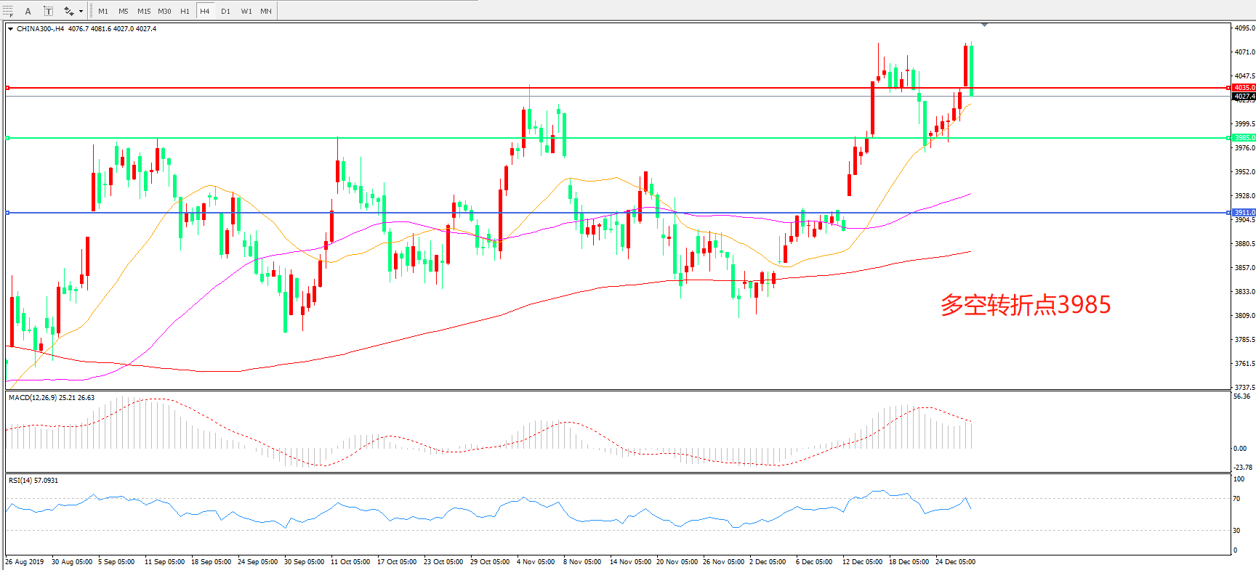The height and width of the screenshot is (570, 1256).
Task: Change chart to W1 timeframe
Action: (246, 11)
